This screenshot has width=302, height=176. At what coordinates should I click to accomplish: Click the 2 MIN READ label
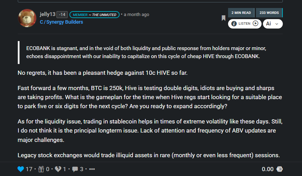coord(241,13)
